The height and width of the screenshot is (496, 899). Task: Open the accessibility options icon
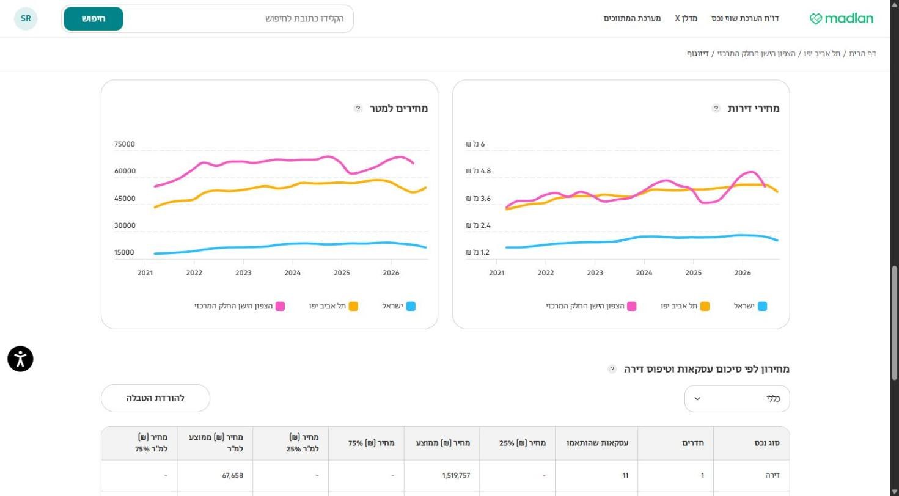pyautogui.click(x=20, y=359)
